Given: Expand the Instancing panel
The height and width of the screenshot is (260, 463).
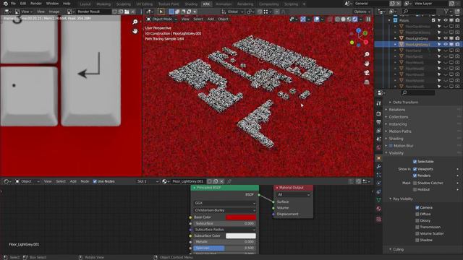Looking at the screenshot, I should tap(397, 124).
